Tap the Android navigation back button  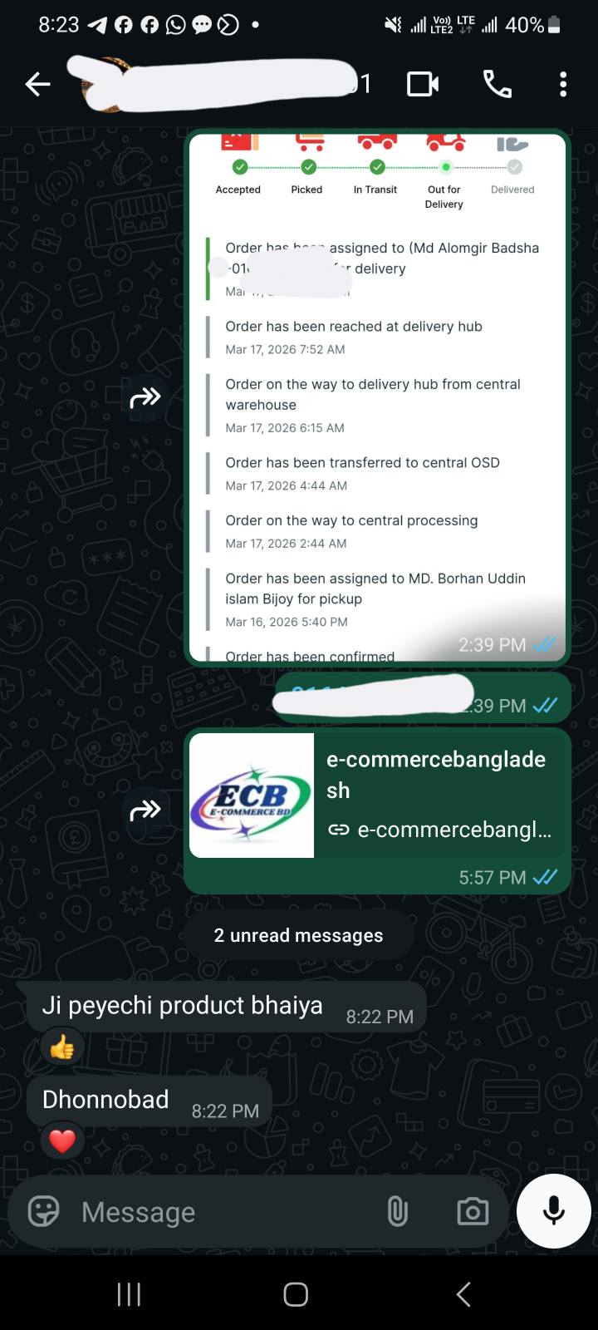pos(464,1294)
